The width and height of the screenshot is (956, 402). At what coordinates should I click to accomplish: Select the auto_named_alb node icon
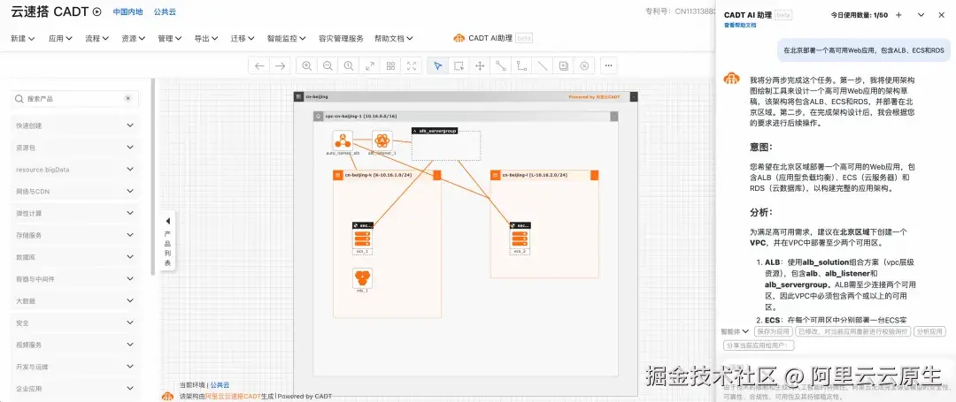[x=343, y=140]
